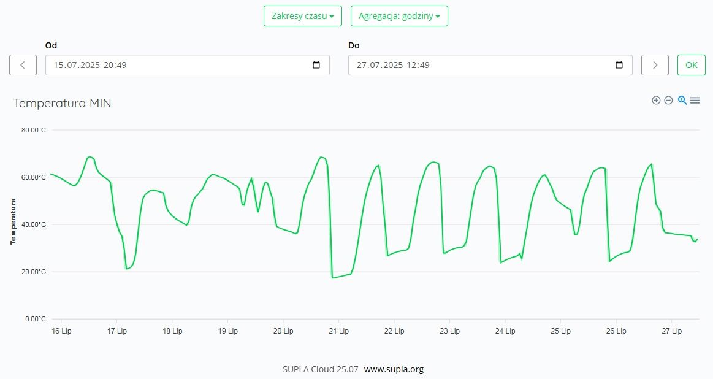Click the 26 Lip axis label

point(616,331)
